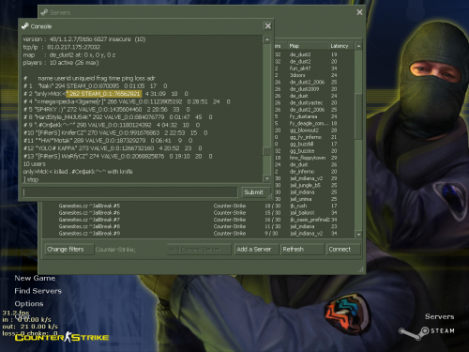Close the Servers window
469x352 pixels.
tap(359, 12)
